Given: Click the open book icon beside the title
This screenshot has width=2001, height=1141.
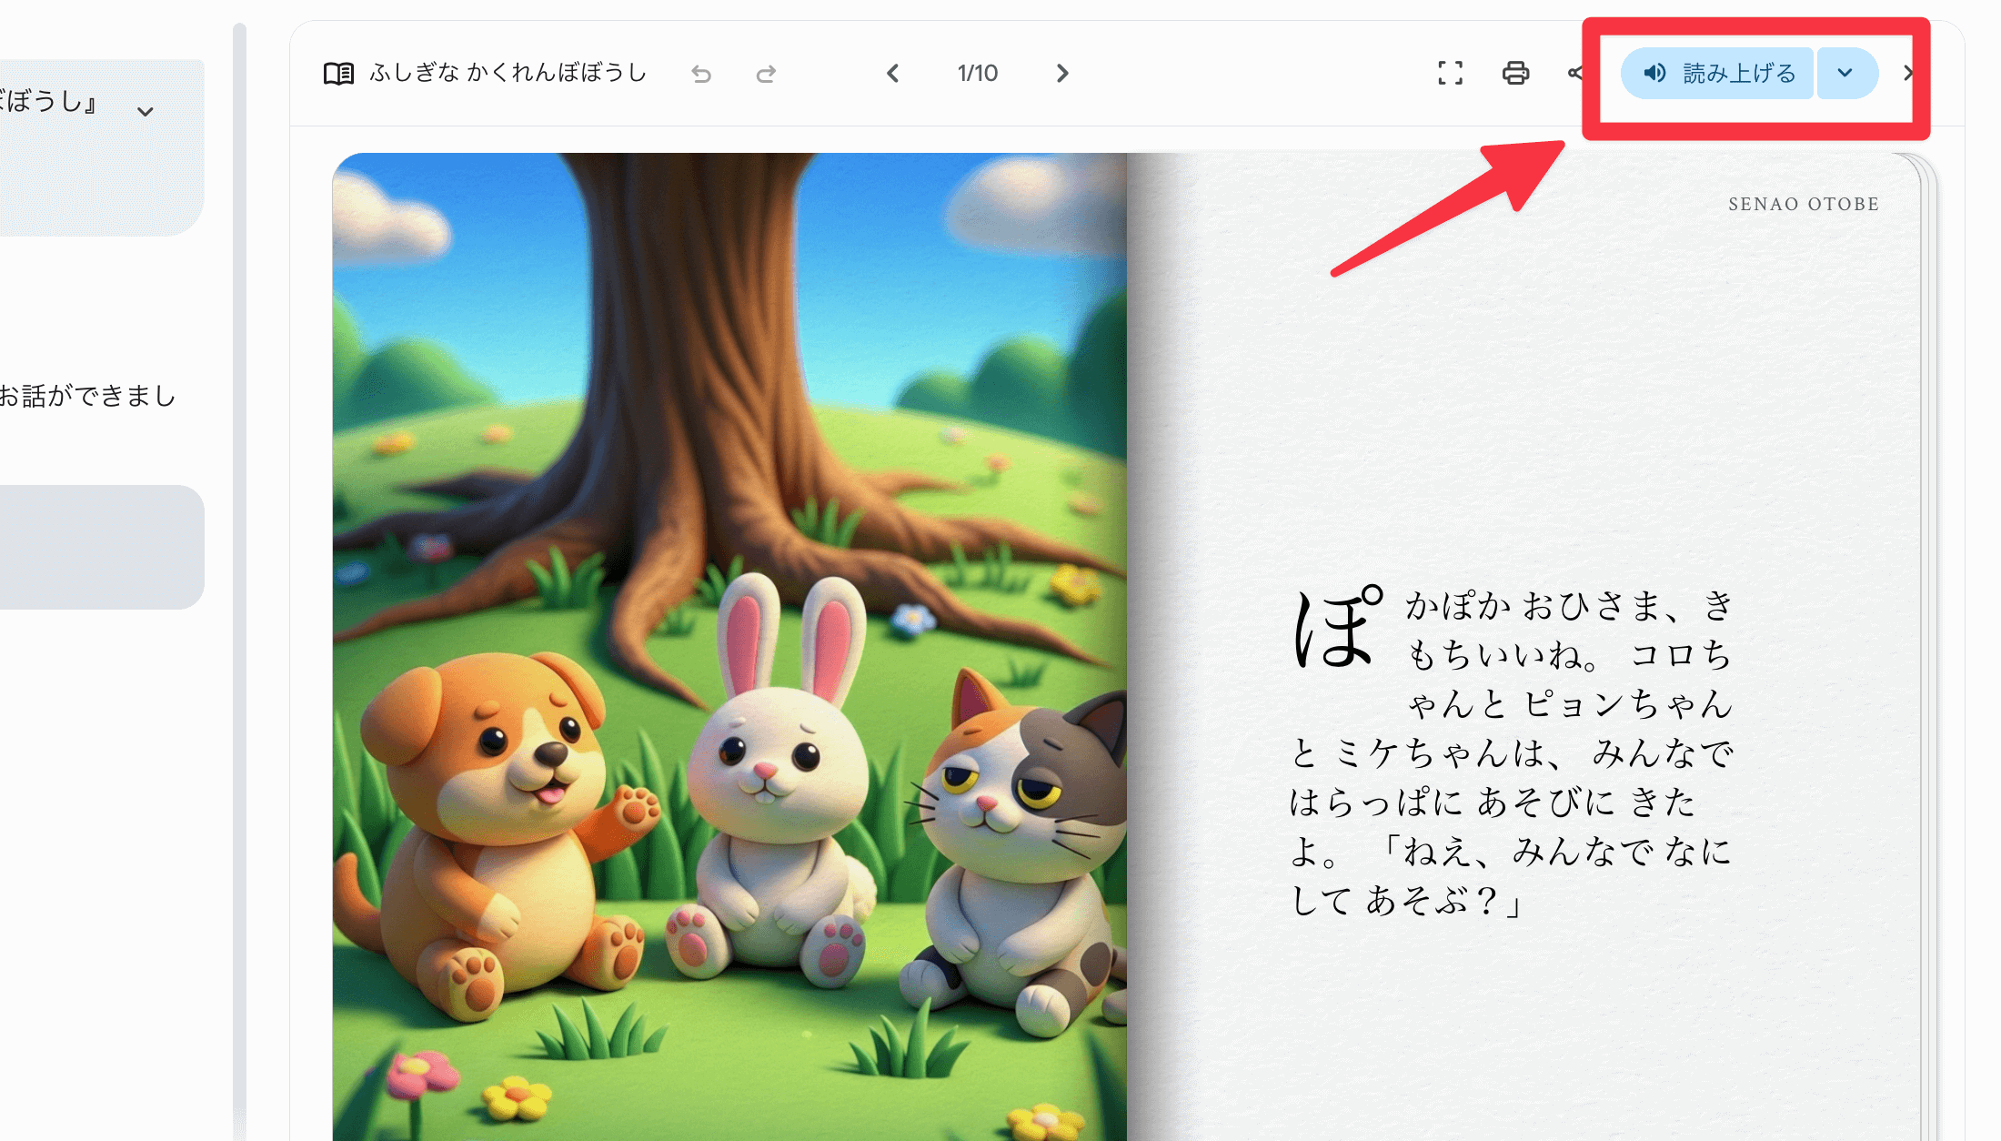Looking at the screenshot, I should 338,74.
